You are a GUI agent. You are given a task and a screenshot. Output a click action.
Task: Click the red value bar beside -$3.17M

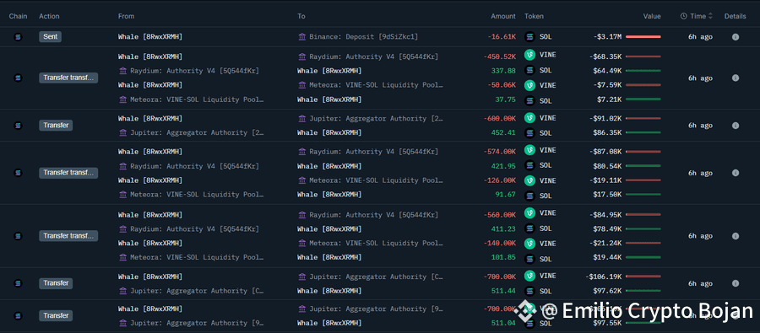point(643,37)
